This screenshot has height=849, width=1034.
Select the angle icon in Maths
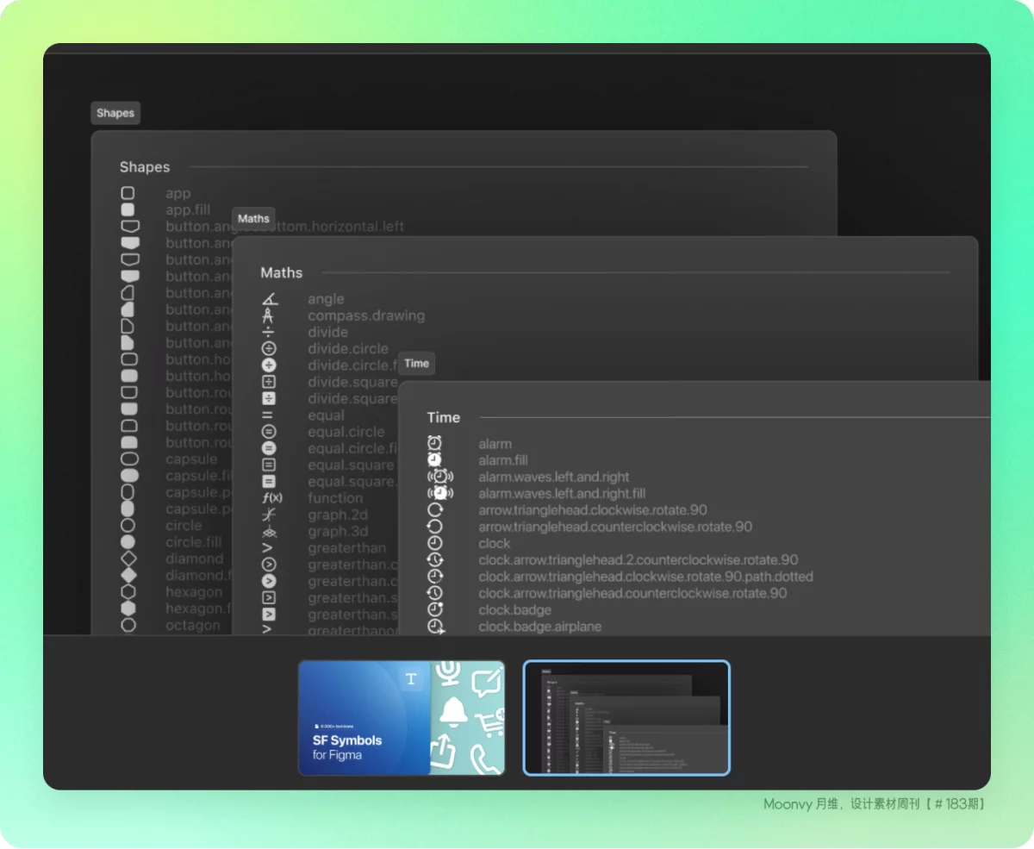[x=269, y=299]
